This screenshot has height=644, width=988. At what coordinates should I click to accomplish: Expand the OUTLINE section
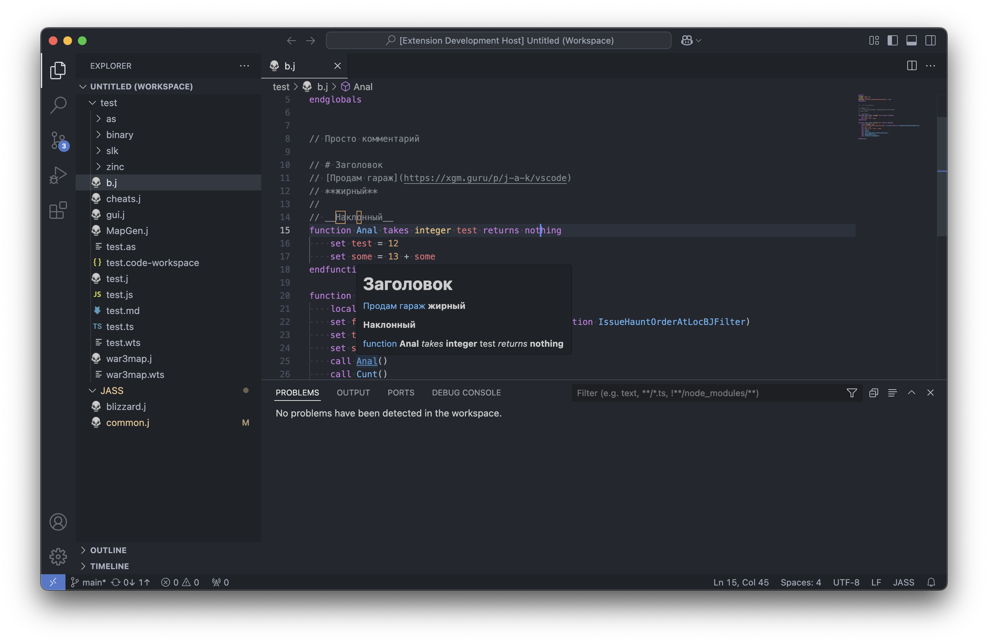pos(108,550)
